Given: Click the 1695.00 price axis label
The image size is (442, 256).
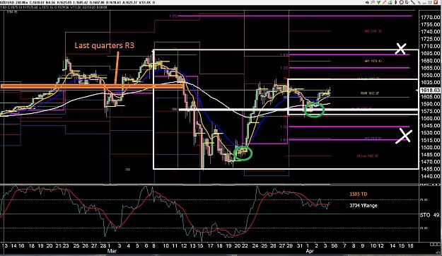Looking at the screenshot, I should 431,53.
